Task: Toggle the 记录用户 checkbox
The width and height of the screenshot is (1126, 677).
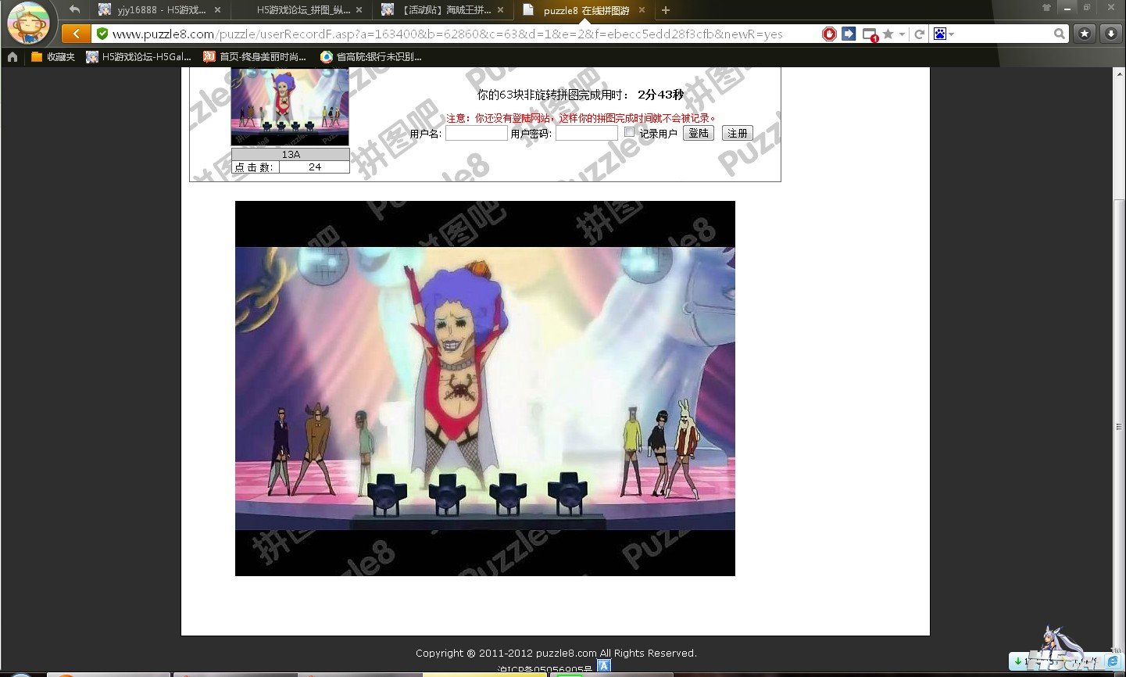Action: (x=629, y=132)
